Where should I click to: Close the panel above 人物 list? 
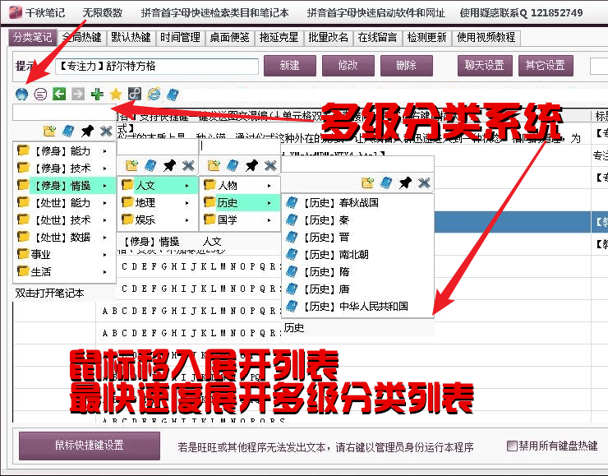click(x=270, y=165)
